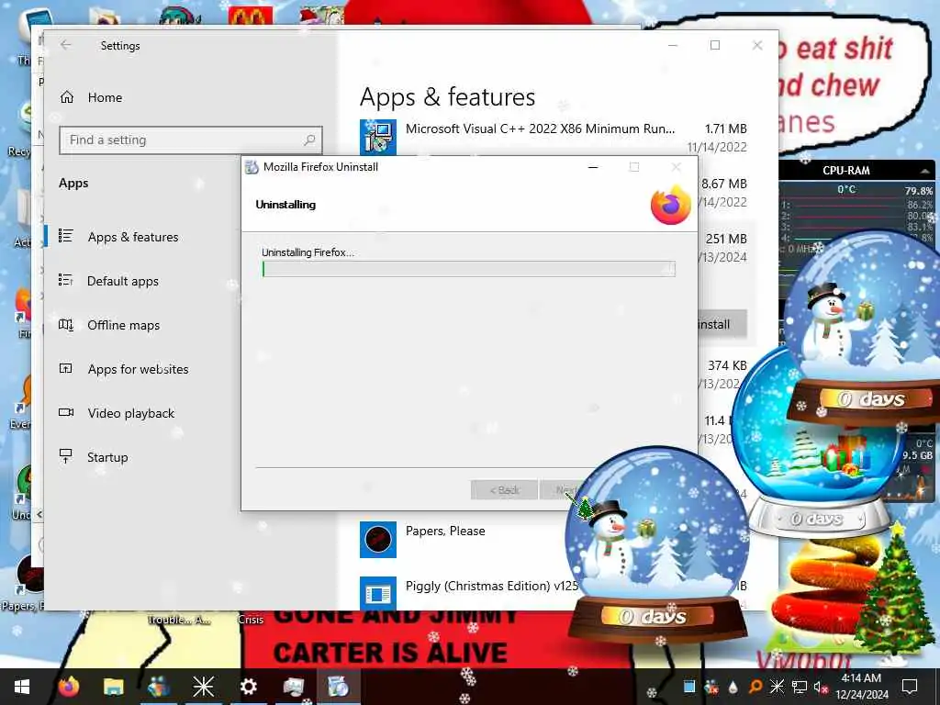Click the disabled Back button in uninstaller
Viewport: 940px width, 705px height.
[x=504, y=490]
